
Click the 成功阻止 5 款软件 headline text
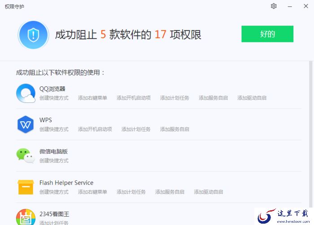[x=128, y=35]
